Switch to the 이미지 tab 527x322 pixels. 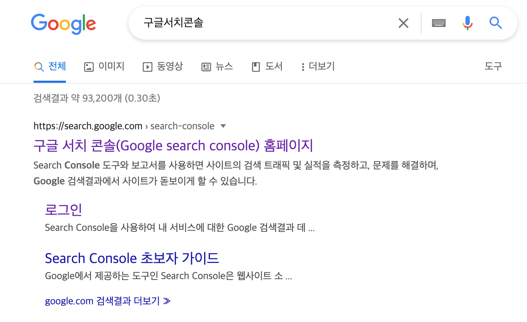click(104, 67)
